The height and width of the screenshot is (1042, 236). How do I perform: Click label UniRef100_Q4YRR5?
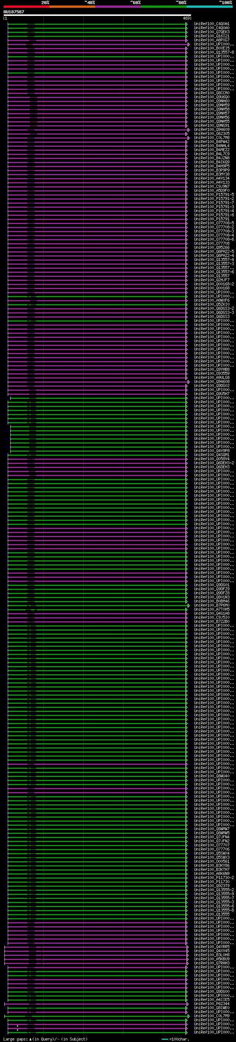pyautogui.click(x=212, y=947)
